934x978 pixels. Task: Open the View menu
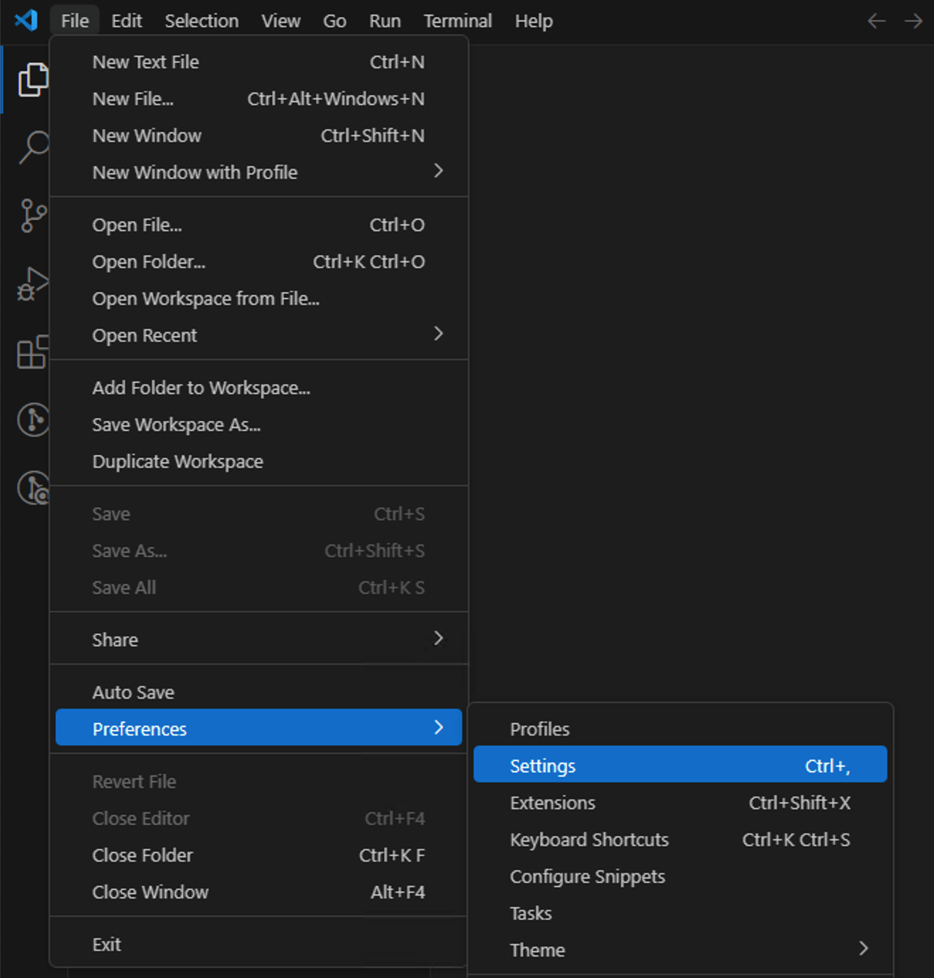pos(281,21)
